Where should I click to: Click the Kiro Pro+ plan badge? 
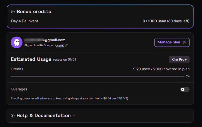tap(179, 59)
